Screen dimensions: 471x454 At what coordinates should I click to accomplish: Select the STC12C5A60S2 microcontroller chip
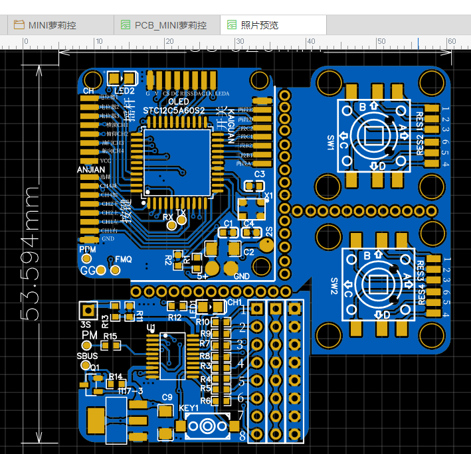tap(178, 163)
